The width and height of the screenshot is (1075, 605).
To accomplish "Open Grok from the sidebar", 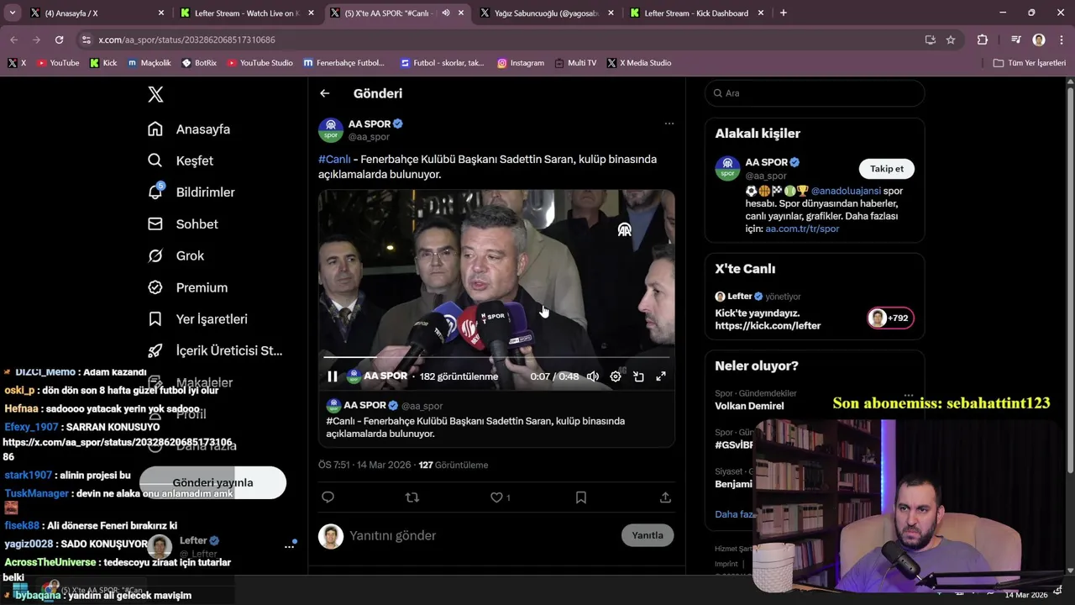I will [176, 255].
